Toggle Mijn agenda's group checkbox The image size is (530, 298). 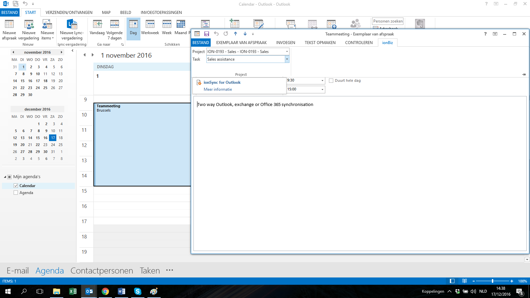(10, 177)
